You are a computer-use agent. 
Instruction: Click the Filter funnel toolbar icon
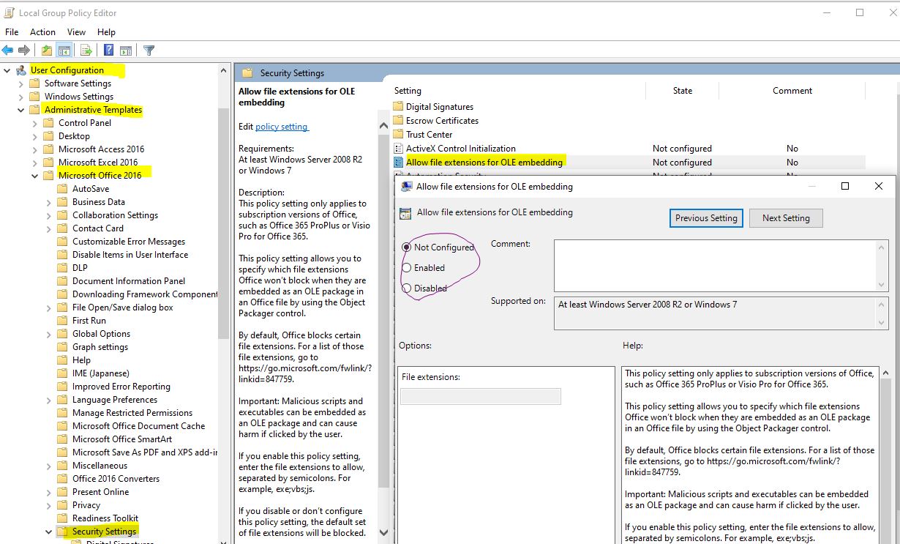[149, 51]
